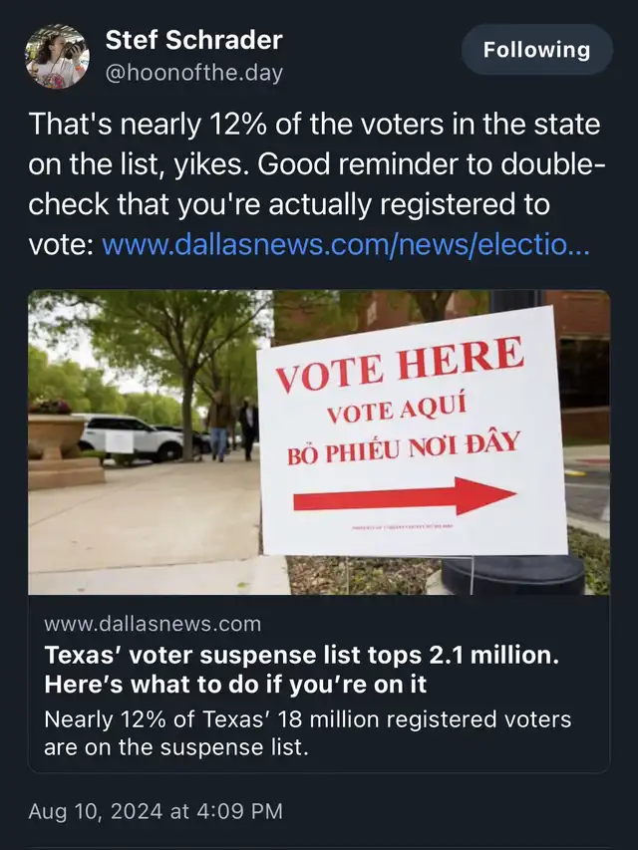
Task: Click the "BỎ PHIẾU NƠI ĐÂY" line on sign
Action: (x=404, y=449)
